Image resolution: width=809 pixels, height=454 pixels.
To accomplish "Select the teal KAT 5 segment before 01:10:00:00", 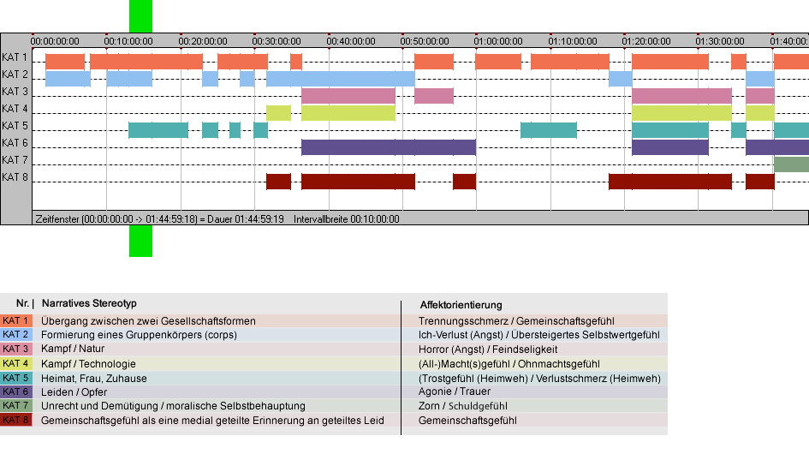I will [549, 130].
